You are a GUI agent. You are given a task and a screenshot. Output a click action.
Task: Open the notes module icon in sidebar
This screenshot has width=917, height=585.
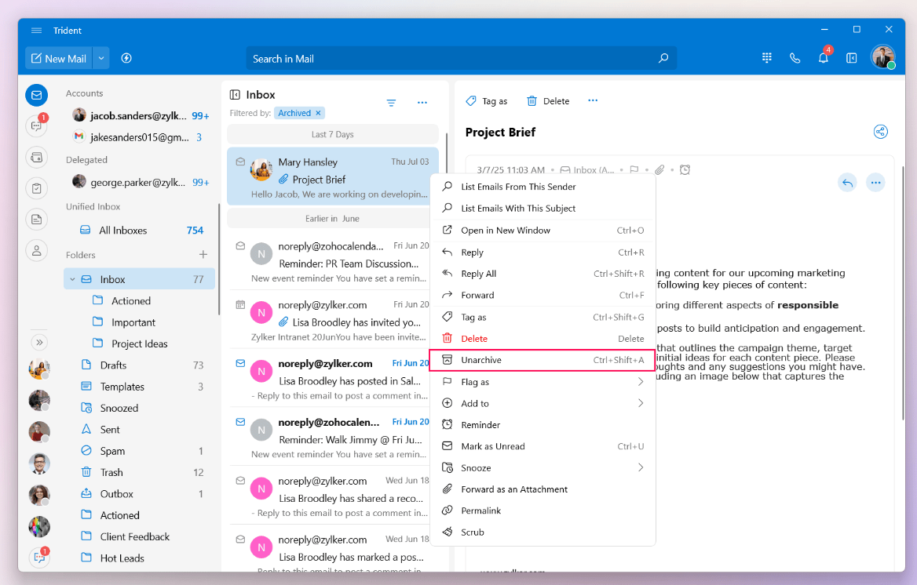click(36, 219)
